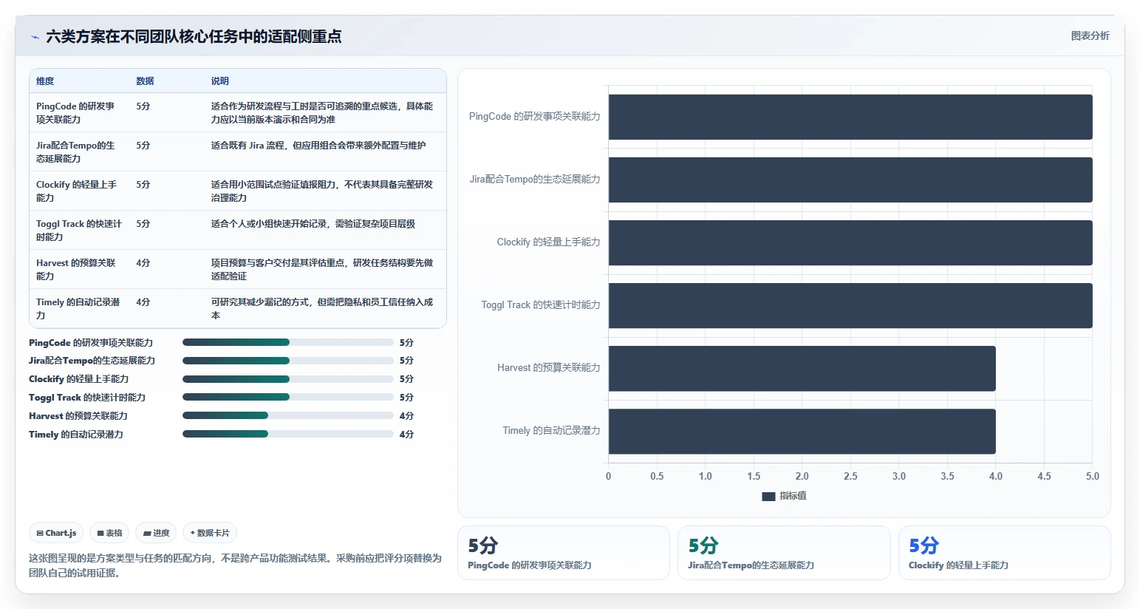Select the 进度 tag chip

156,533
